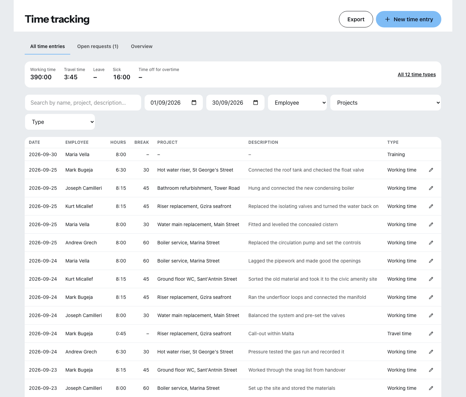Click the Travel time total 3:45
Viewport: 466px width, 397px height.
[71, 77]
